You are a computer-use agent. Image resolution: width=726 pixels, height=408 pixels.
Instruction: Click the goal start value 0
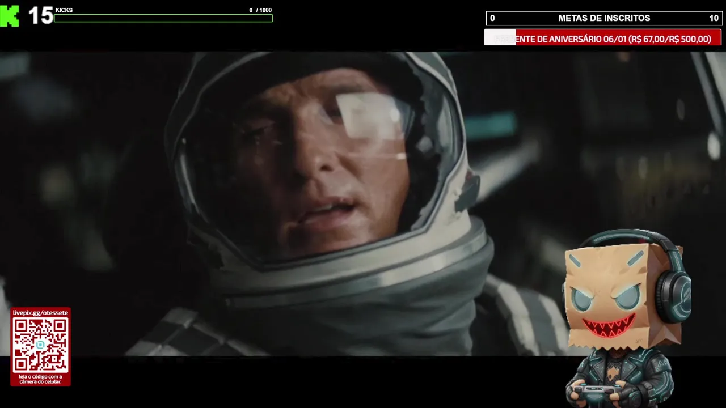tap(492, 18)
